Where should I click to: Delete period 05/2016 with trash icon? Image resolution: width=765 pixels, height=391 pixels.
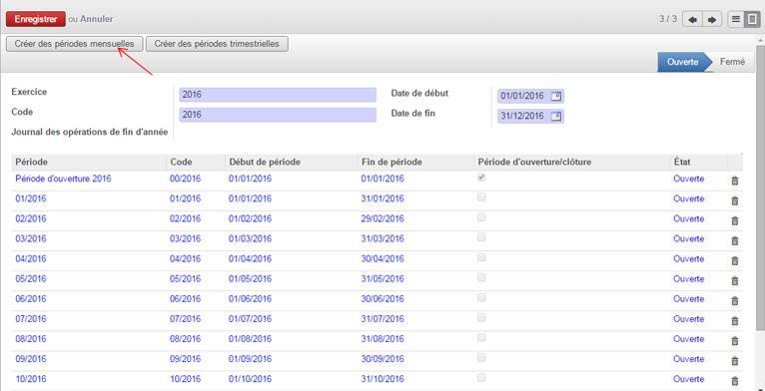click(735, 281)
